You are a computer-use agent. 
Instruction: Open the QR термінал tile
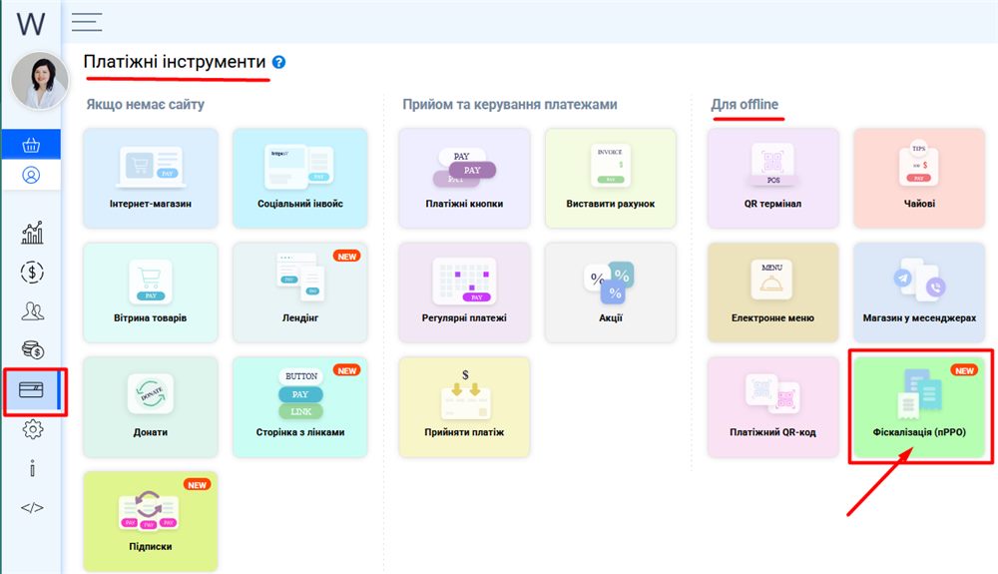[772, 178]
